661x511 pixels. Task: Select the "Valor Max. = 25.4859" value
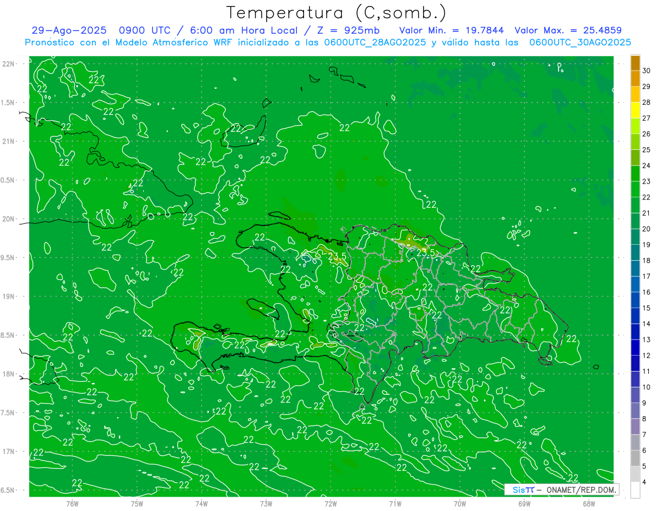pyautogui.click(x=568, y=31)
